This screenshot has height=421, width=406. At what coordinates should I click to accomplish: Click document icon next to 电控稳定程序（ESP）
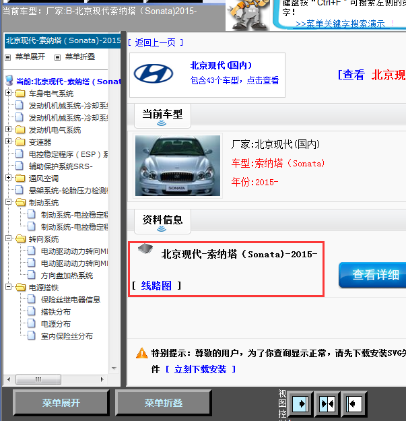20,154
